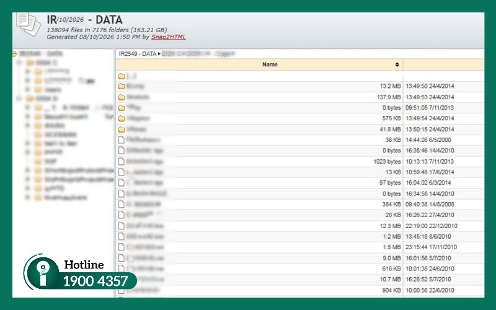Screen dimensions: 496x310
Task: Select the 1023 bytes size cell
Action: (x=387, y=161)
